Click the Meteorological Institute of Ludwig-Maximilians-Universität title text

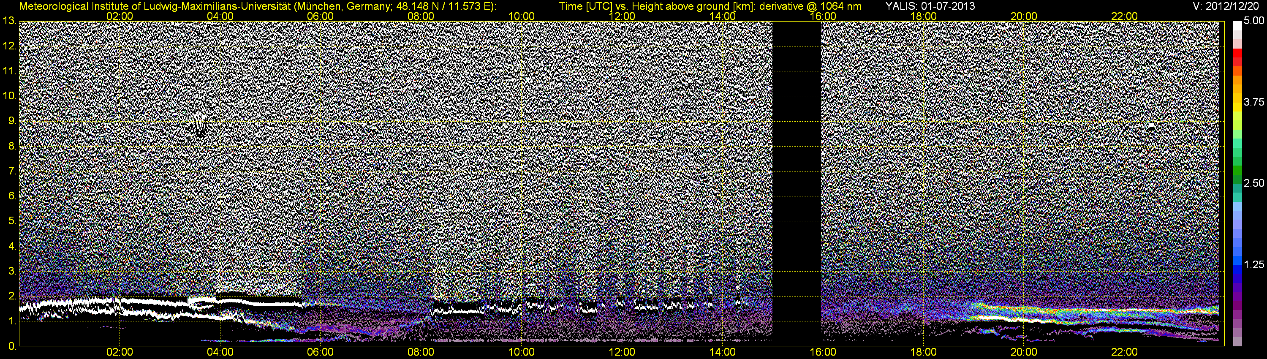pyautogui.click(x=258, y=6)
